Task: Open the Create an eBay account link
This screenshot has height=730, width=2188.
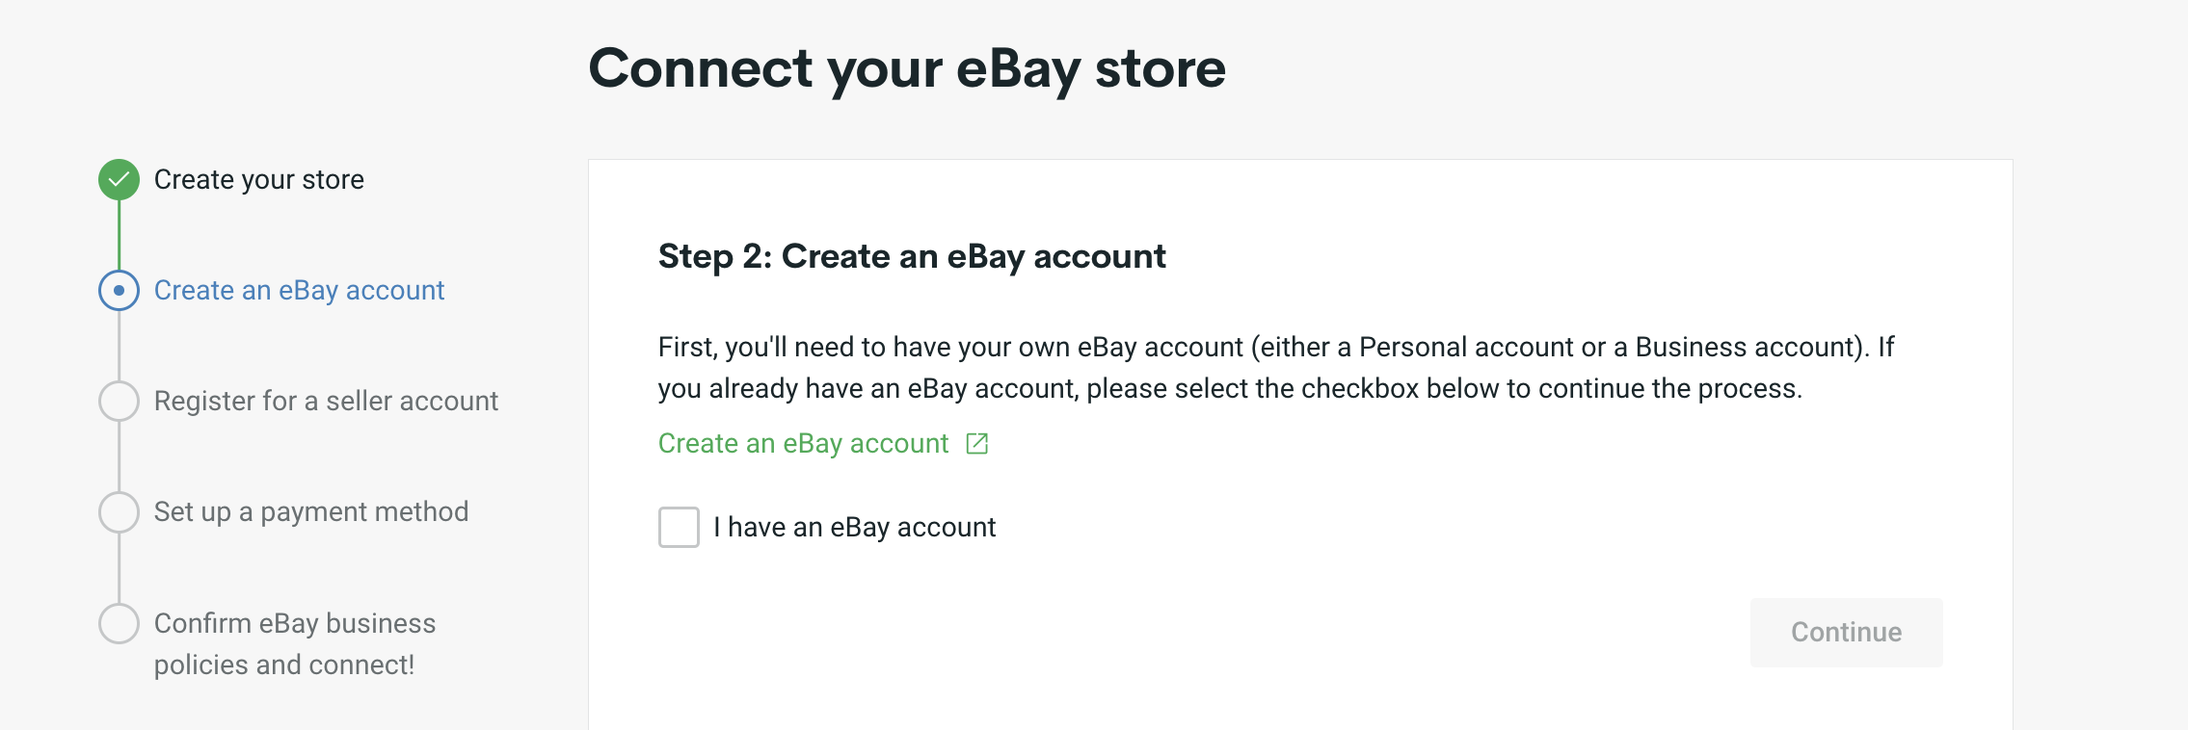Action: point(802,444)
